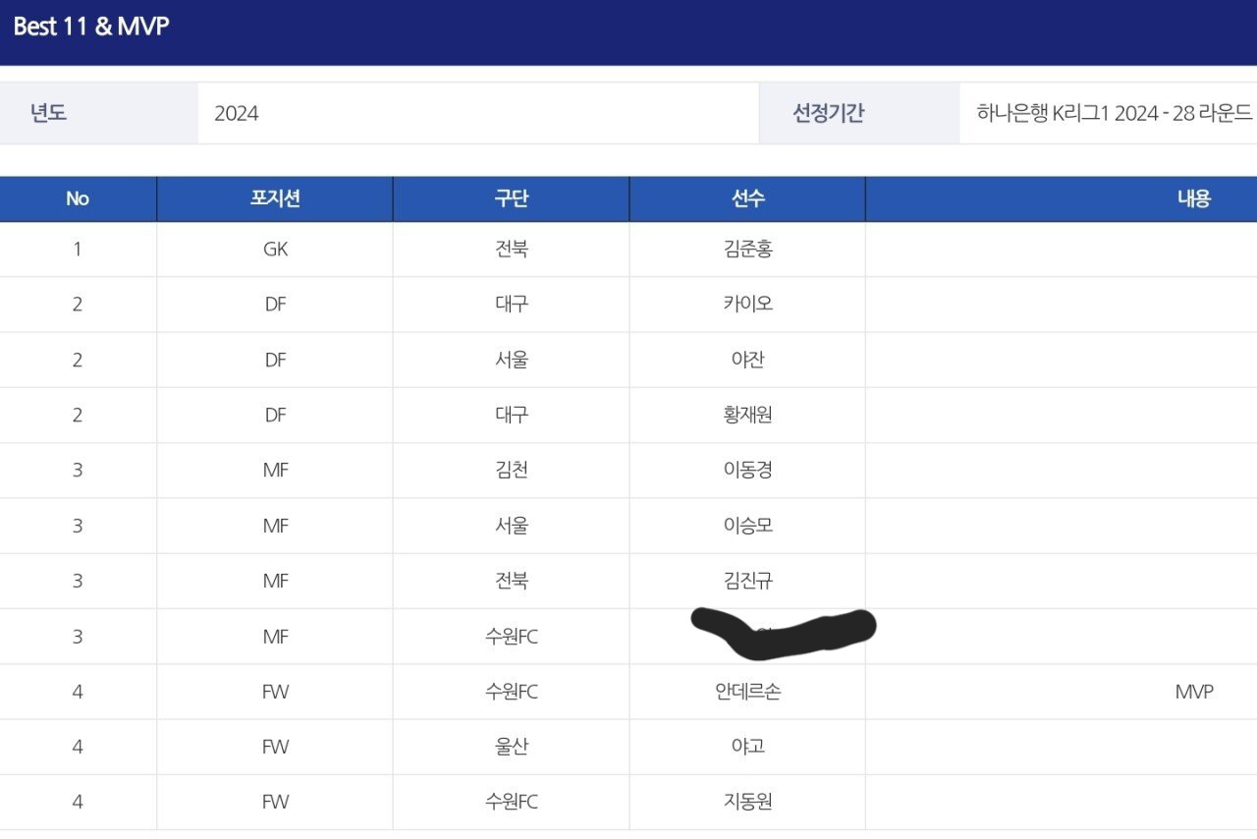
Task: Click FW in the 야고 row
Action: click(275, 747)
